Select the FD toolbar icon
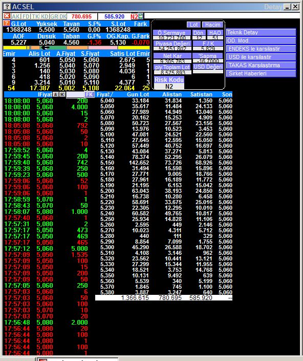Screen dimensions: 303x361 (26, 16)
